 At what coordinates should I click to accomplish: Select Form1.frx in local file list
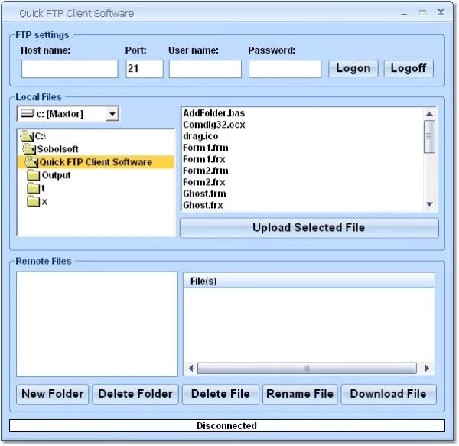[x=204, y=159]
